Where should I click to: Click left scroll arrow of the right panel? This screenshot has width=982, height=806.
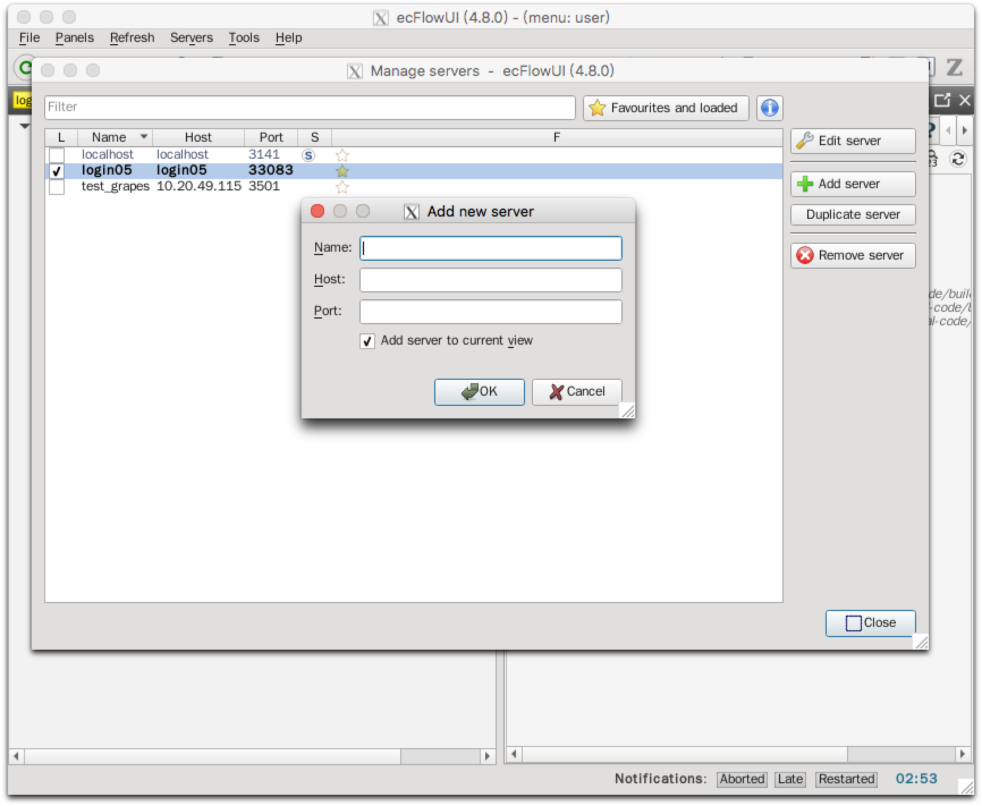(514, 754)
